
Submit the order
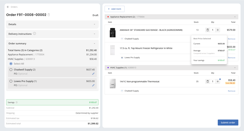pyautogui.click(x=228, y=123)
